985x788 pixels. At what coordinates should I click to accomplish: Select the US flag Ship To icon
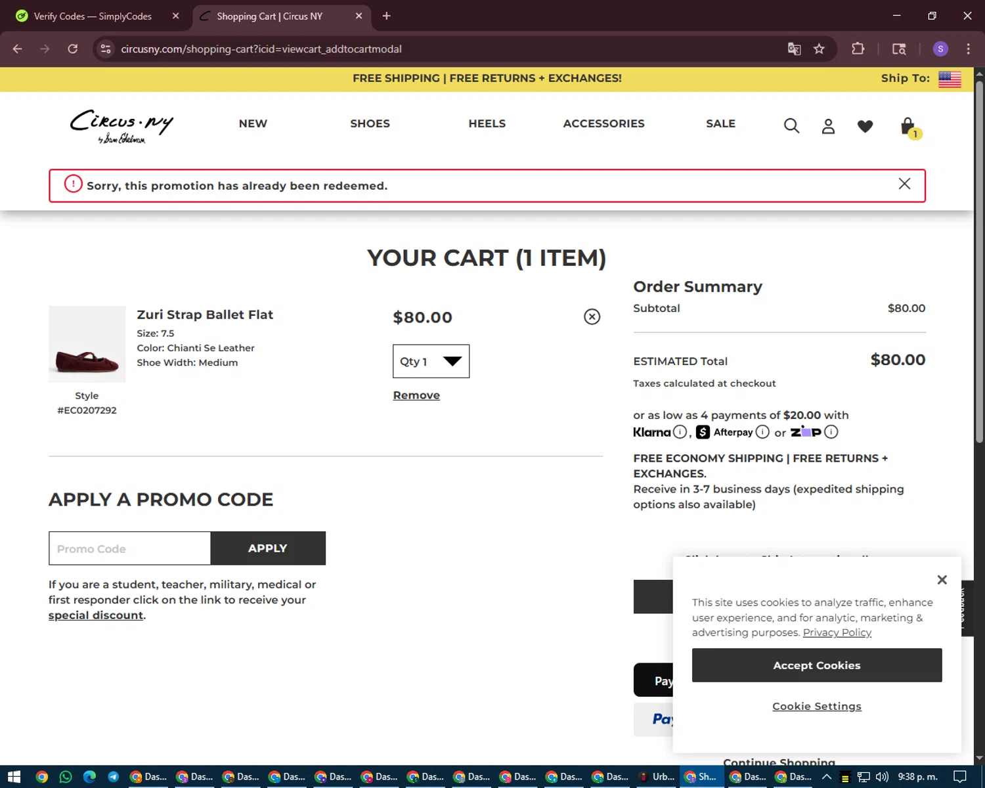(x=950, y=79)
